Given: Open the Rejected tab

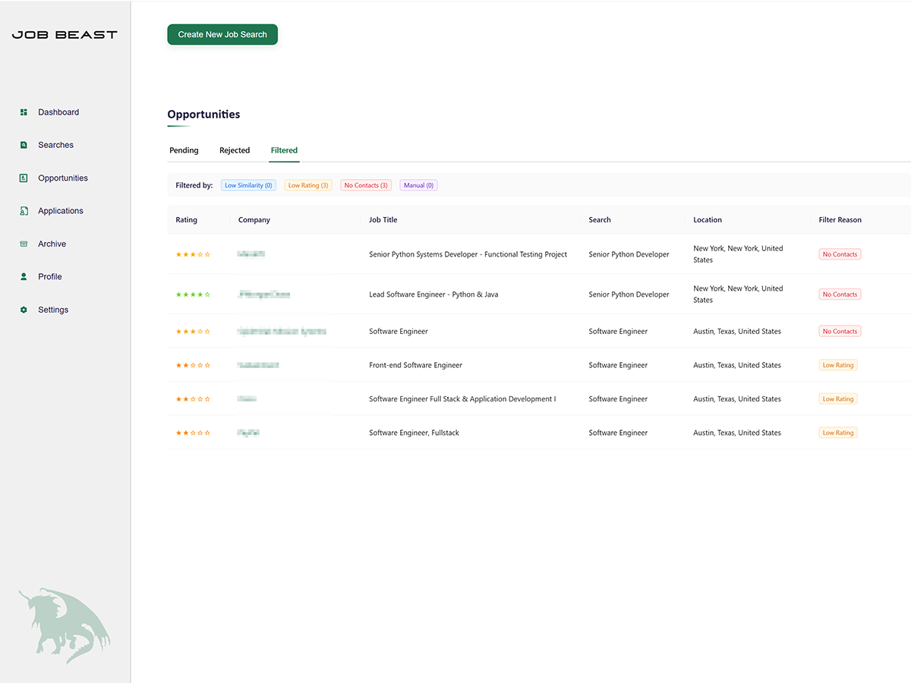Looking at the screenshot, I should coord(234,150).
